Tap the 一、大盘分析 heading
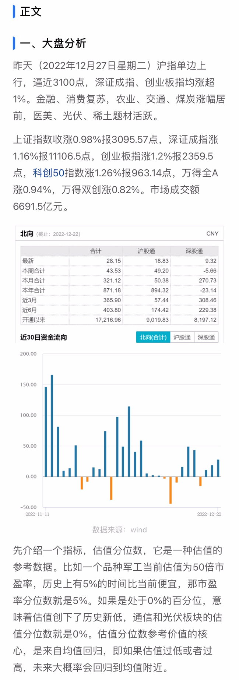Screen dimensions: 239x680 tap(53, 43)
